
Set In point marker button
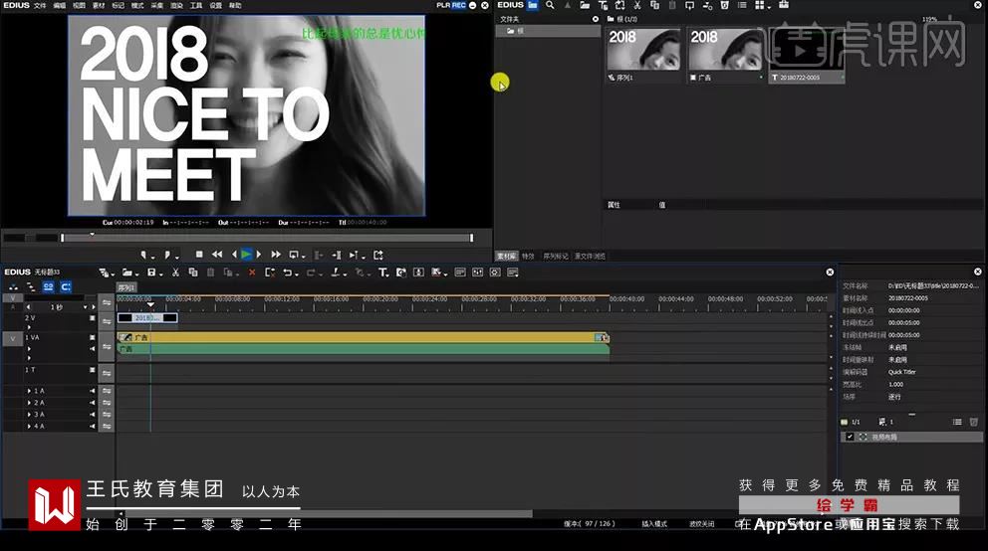point(144,255)
